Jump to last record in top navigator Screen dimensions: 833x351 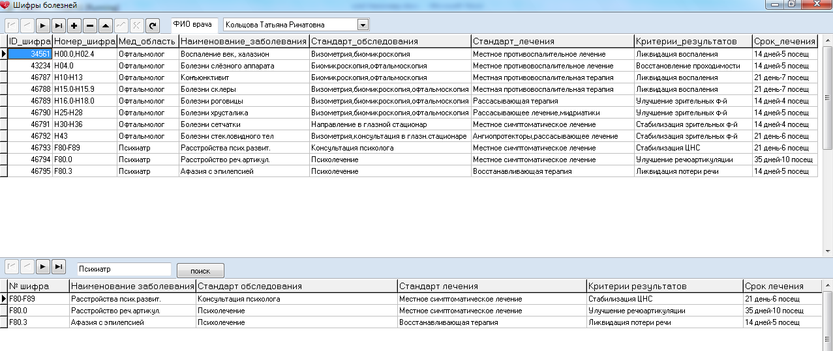[59, 25]
